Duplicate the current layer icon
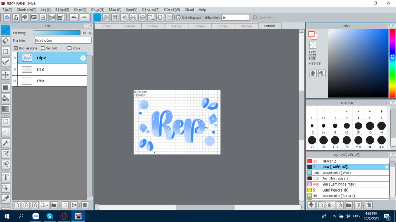 (x=65, y=205)
